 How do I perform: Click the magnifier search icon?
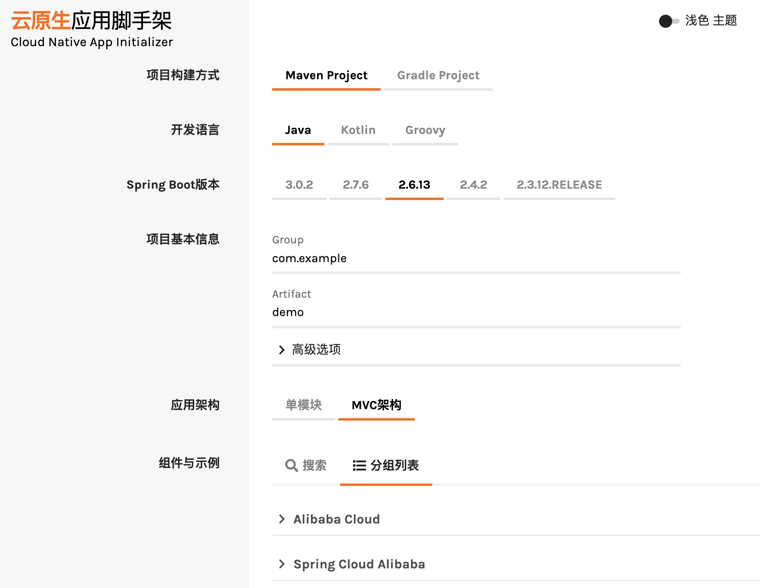291,465
